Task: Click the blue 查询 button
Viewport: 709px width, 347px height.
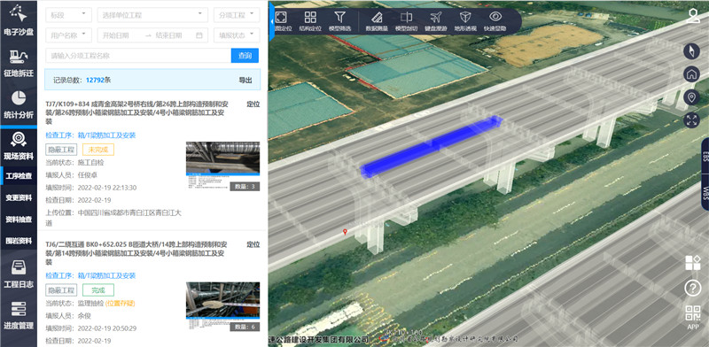Action: pos(245,56)
